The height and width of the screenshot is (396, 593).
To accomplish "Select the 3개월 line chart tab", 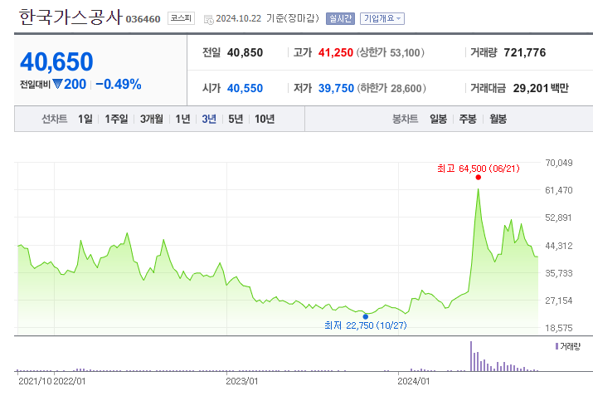I will [152, 119].
